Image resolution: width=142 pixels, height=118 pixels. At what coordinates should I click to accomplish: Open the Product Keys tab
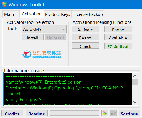pyautogui.click(x=58, y=14)
